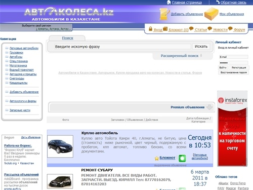Click the speech bubble icon beside Форум
253x190 pixels.
[230, 28]
